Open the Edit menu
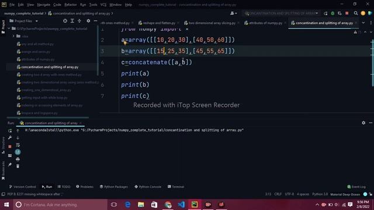This screenshot has height=210, width=374. tap(21, 5)
